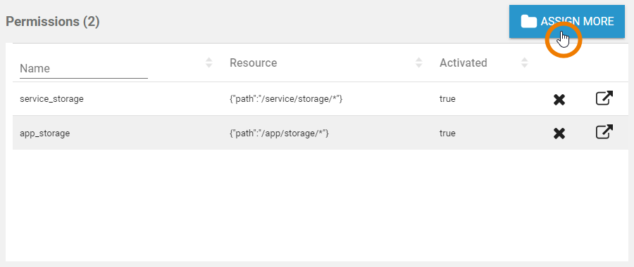Remove the service_storage permission with X icon
Image resolution: width=634 pixels, height=267 pixels.
pyautogui.click(x=559, y=100)
